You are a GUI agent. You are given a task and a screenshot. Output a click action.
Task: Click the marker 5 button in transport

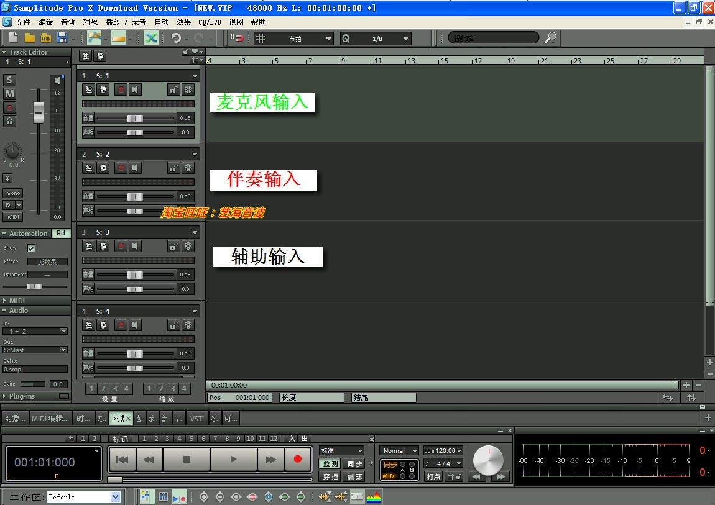tap(191, 439)
